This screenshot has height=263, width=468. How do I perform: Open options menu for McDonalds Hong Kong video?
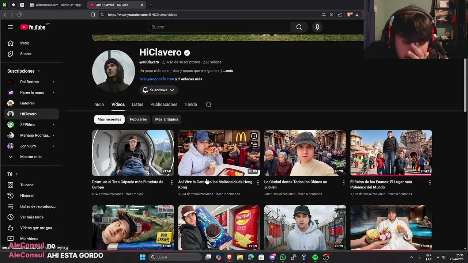click(258, 182)
